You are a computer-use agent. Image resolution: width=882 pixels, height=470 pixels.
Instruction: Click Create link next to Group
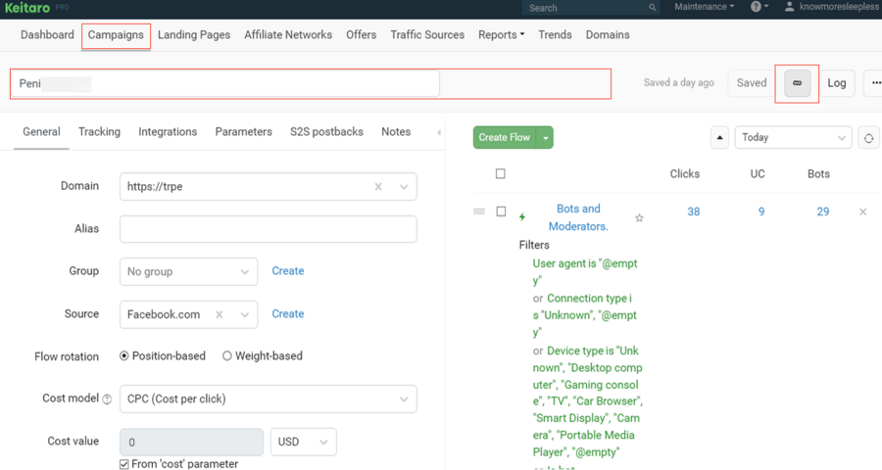pos(288,271)
